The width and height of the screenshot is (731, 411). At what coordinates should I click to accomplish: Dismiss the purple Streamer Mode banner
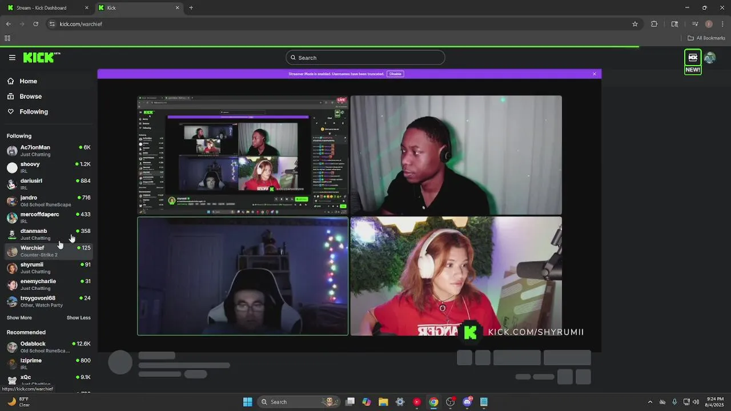[x=595, y=74]
